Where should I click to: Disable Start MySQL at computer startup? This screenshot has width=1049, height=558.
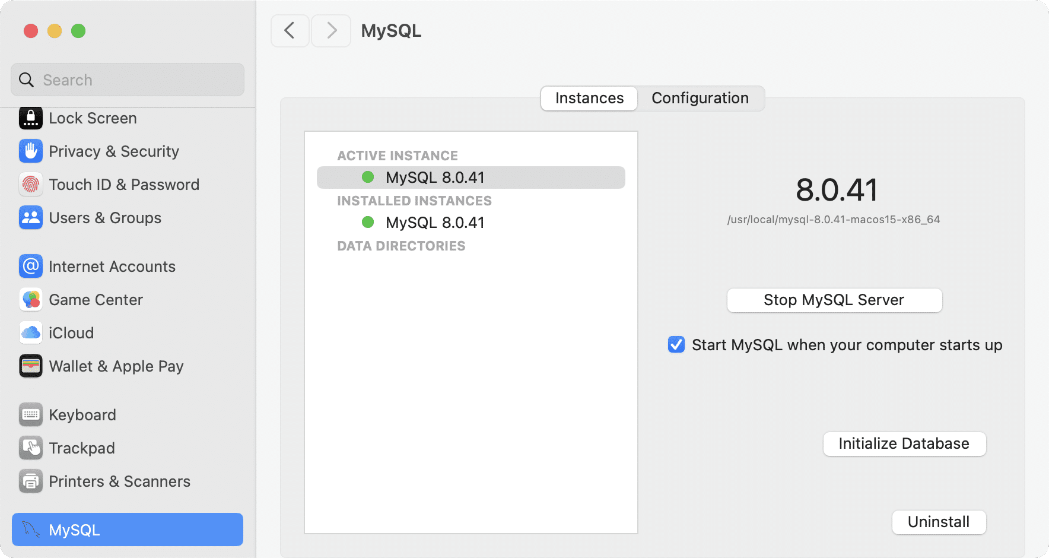[676, 344]
